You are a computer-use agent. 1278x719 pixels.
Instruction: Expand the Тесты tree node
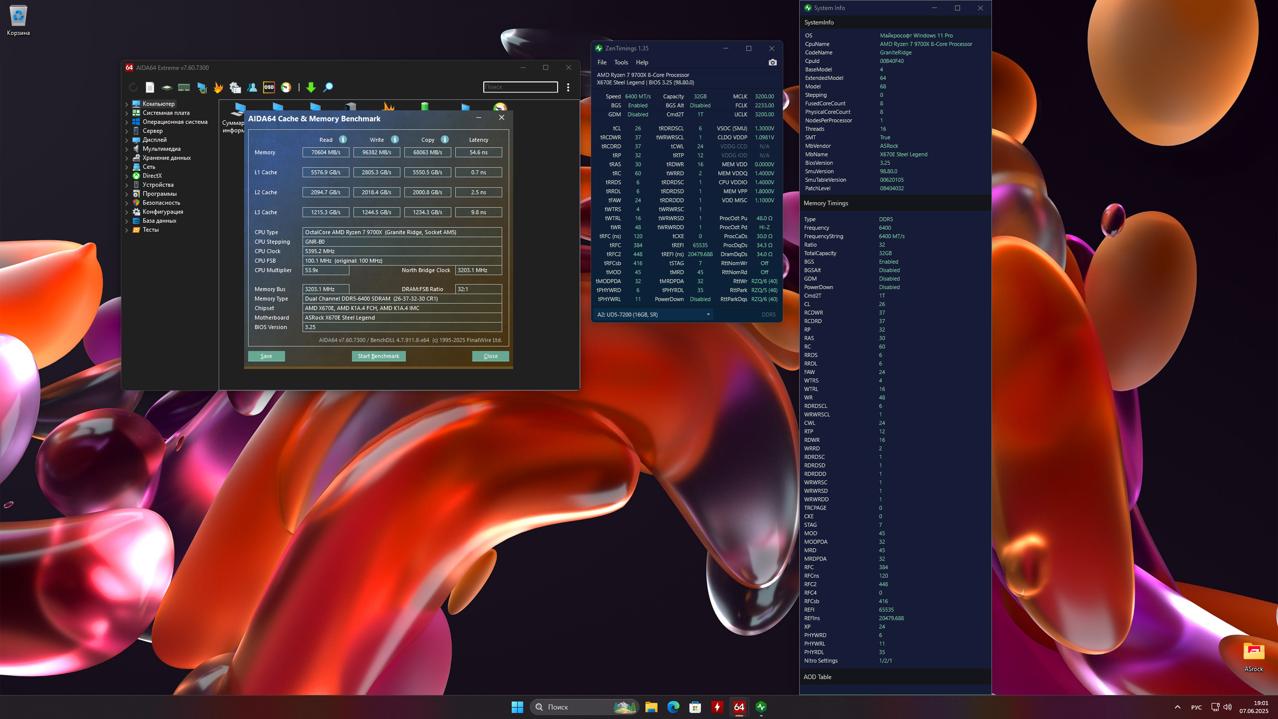pyautogui.click(x=127, y=230)
